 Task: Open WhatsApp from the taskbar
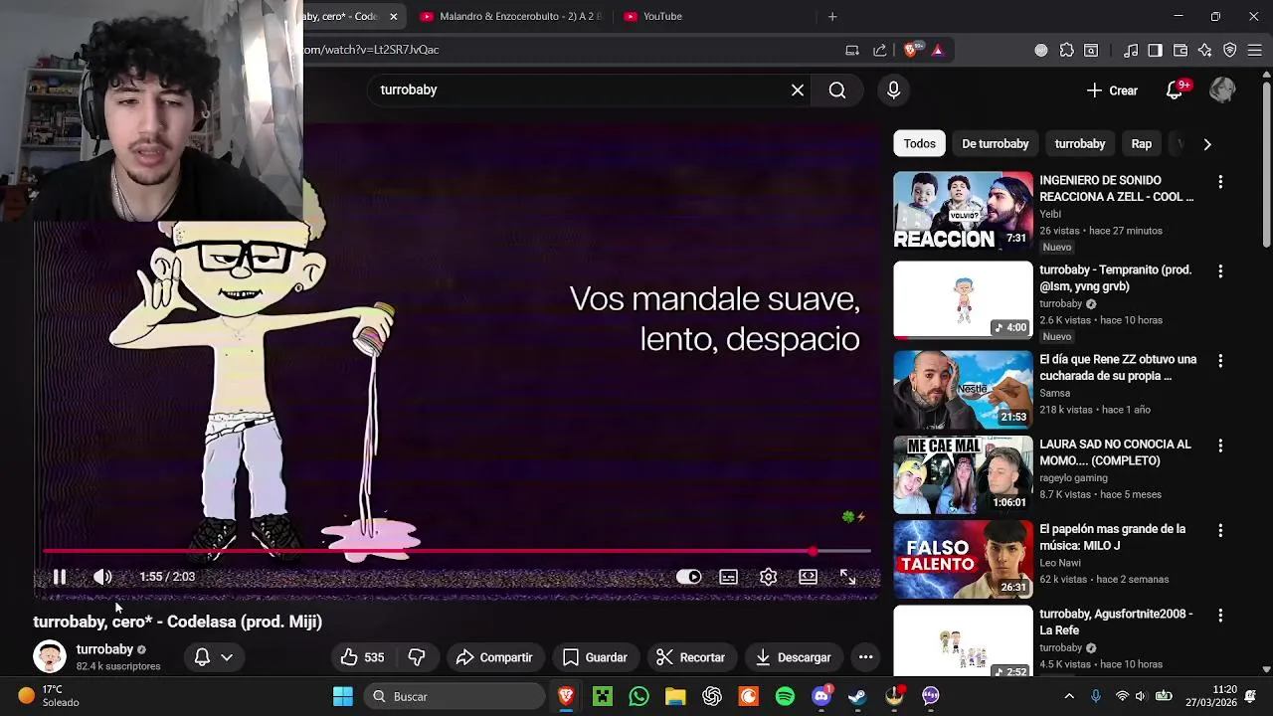pyautogui.click(x=638, y=696)
